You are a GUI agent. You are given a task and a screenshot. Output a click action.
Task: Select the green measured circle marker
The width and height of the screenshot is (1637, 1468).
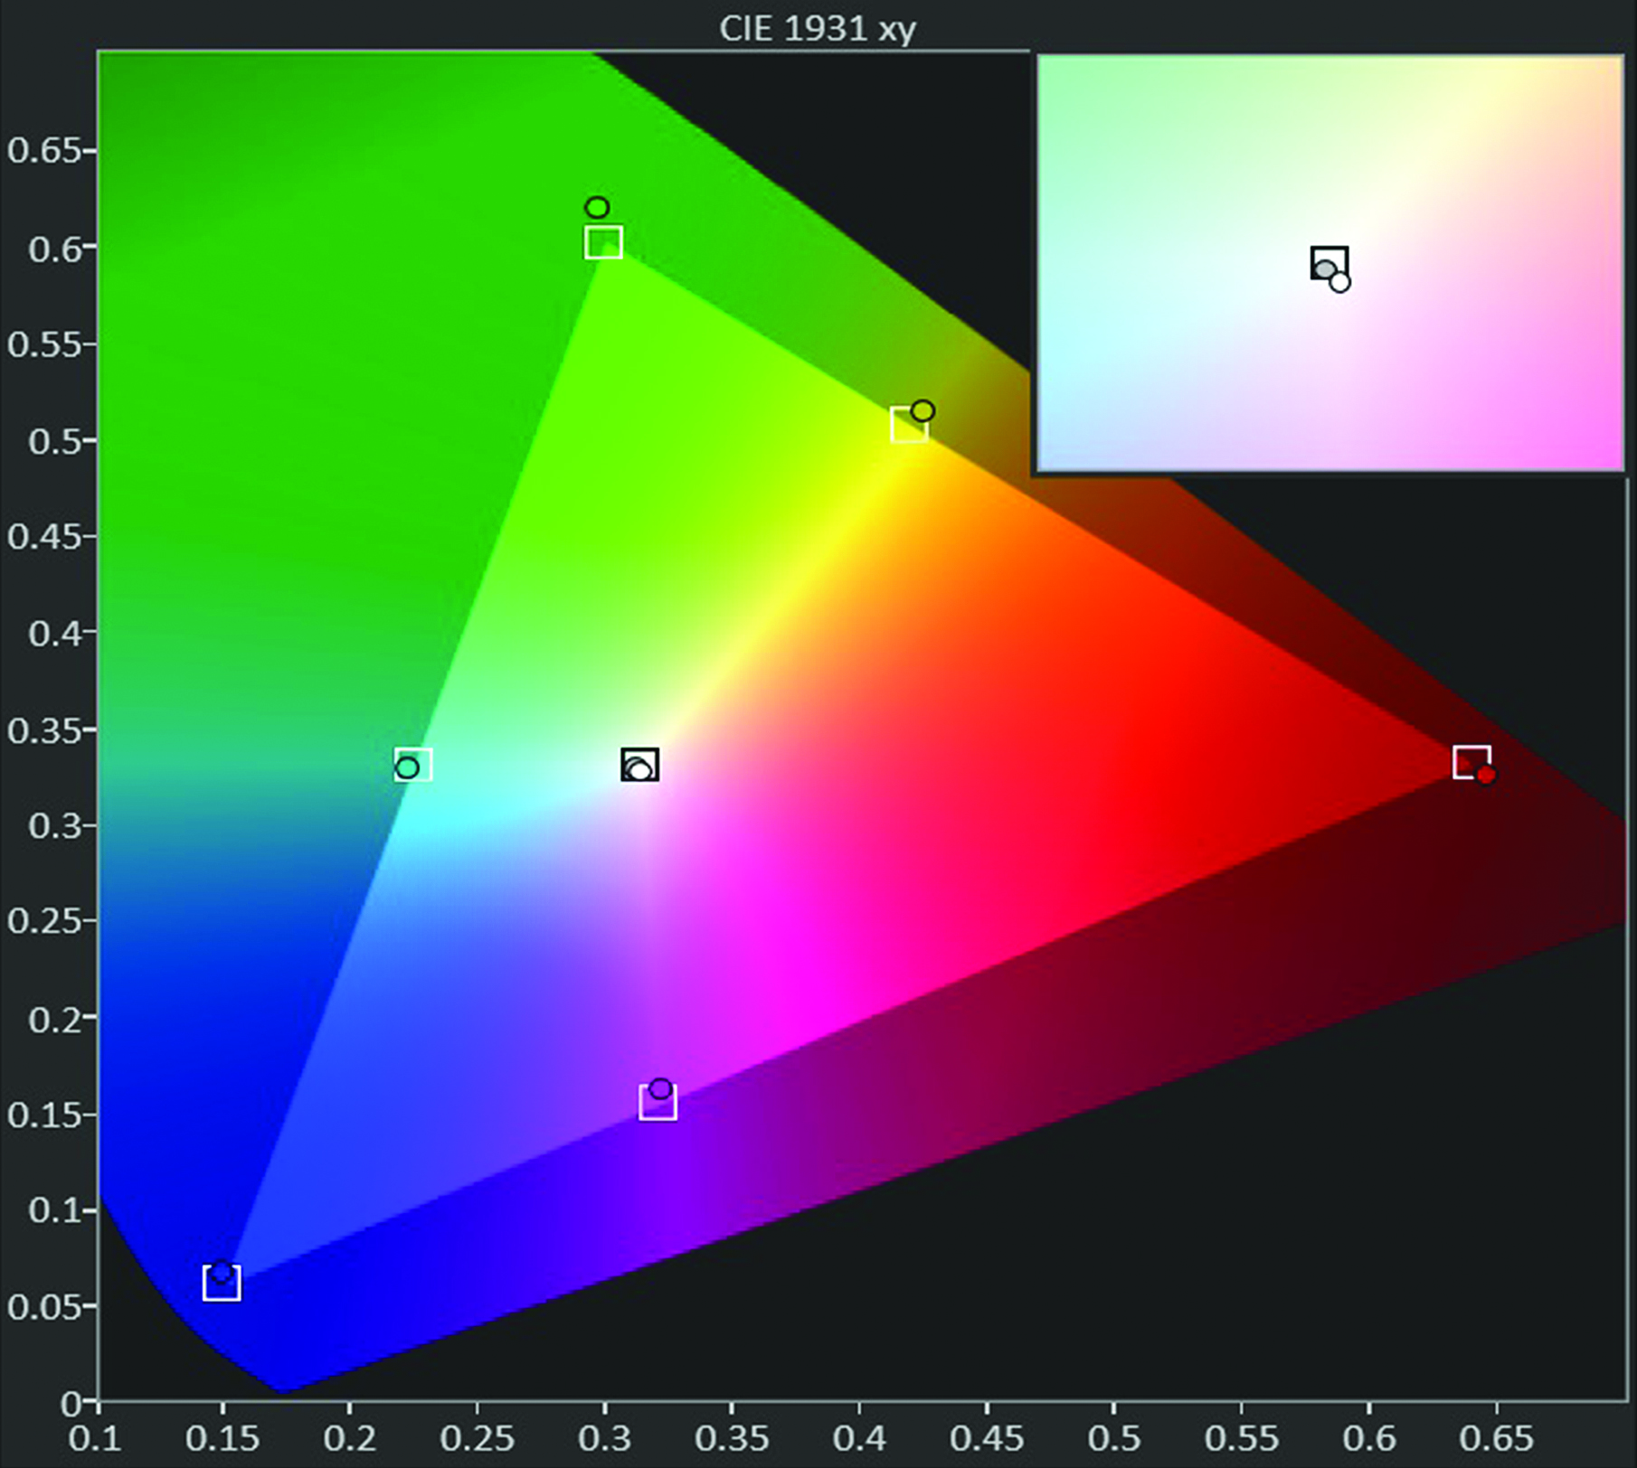pos(597,208)
